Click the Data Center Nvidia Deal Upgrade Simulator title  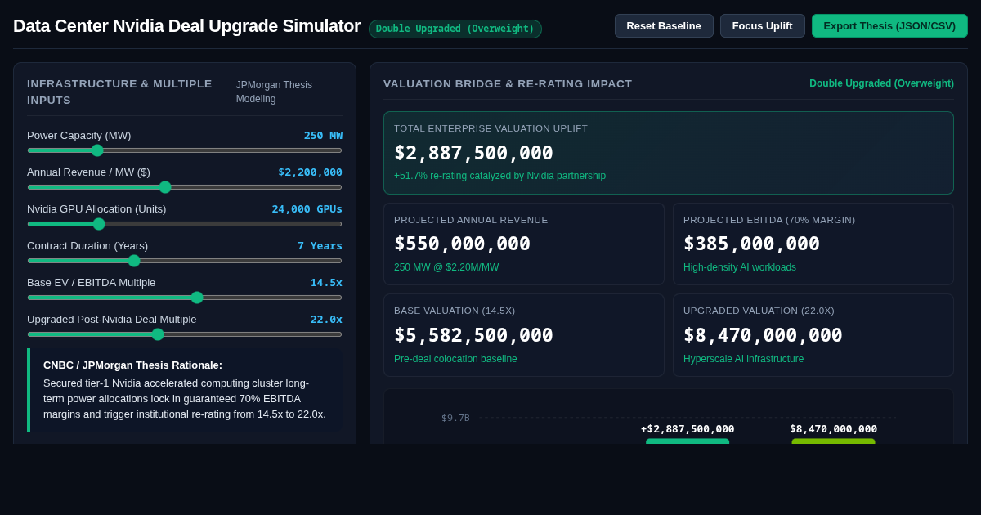click(x=186, y=26)
